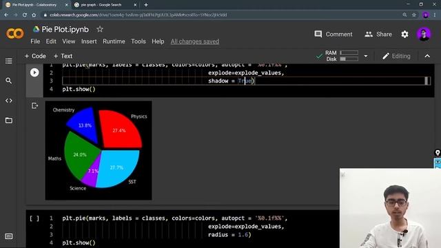Click the explode=explode_values line in first cell
The width and height of the screenshot is (441, 248).
tap(246, 73)
